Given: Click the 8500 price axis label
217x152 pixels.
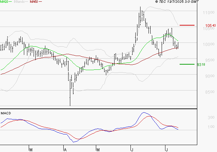Looking at the screenshot, I should pos(208,92).
